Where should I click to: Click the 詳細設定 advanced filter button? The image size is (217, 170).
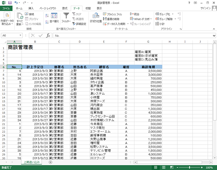pyautogui.click(x=79, y=24)
